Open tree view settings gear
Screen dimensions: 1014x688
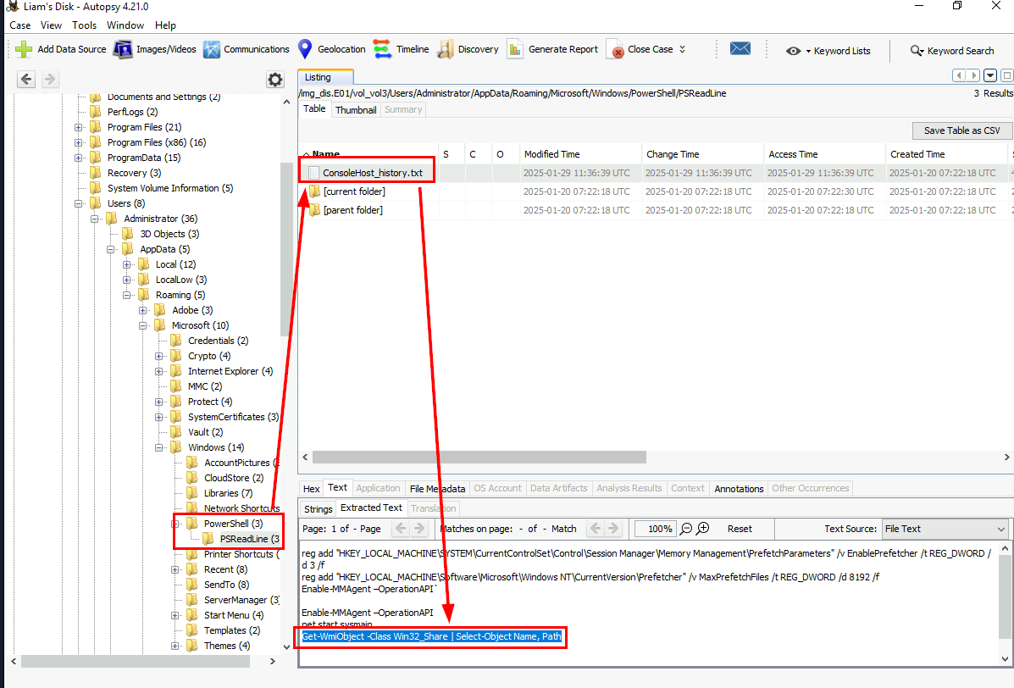point(275,80)
